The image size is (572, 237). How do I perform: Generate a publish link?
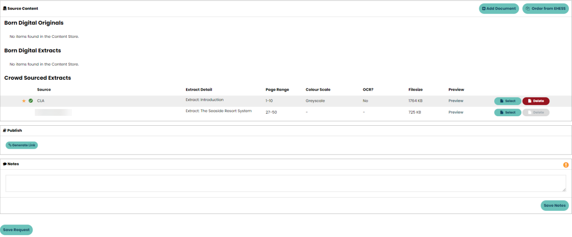[x=22, y=146]
